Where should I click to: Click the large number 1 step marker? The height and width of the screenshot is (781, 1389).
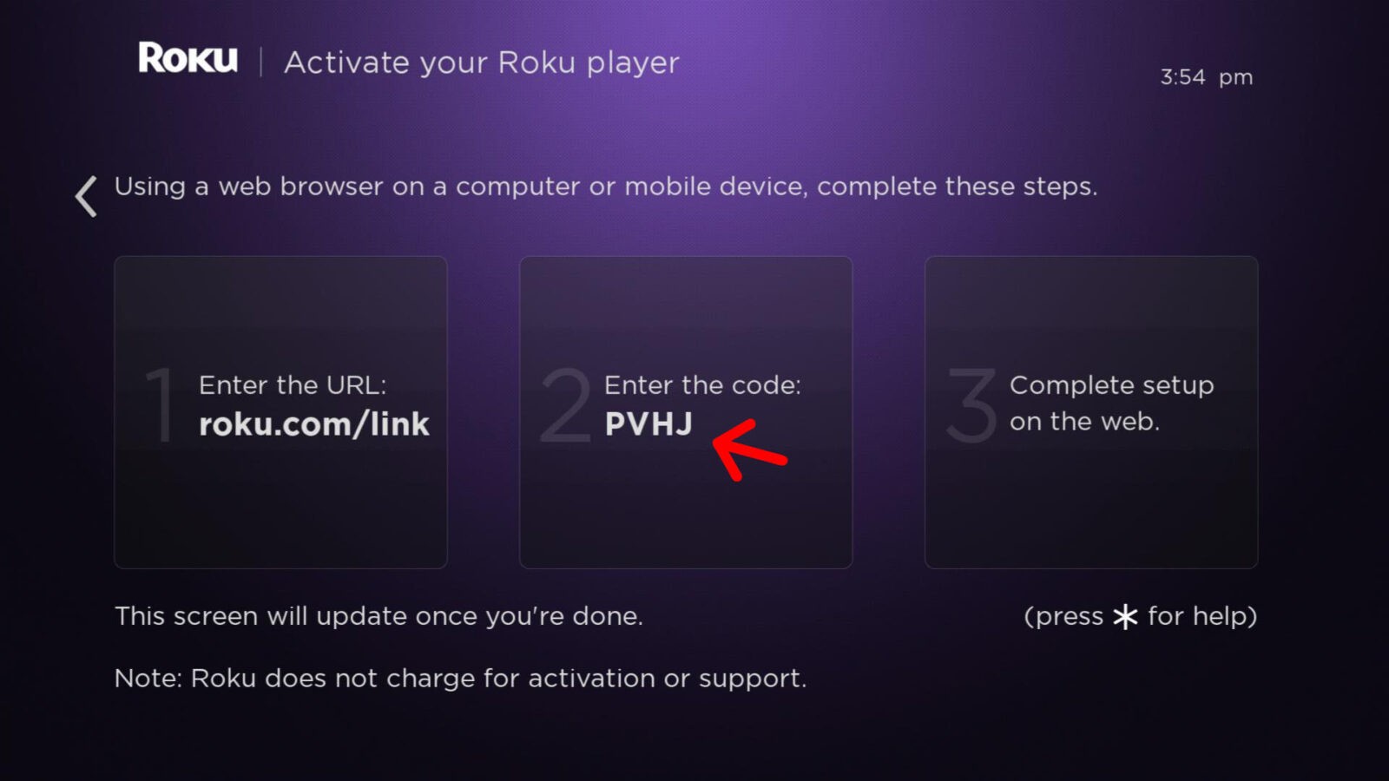click(160, 404)
